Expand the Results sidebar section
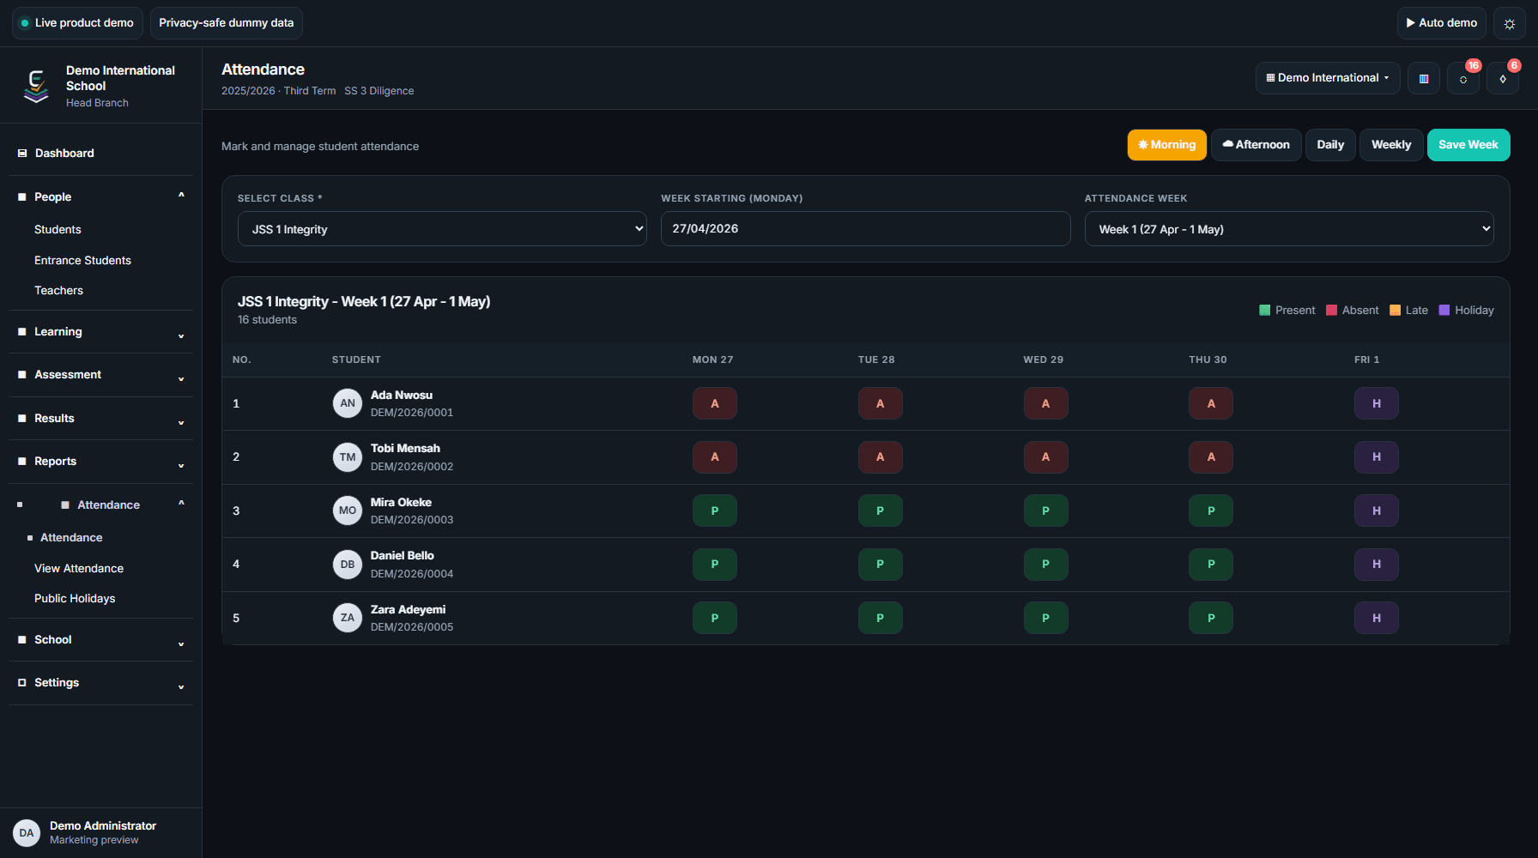The height and width of the screenshot is (858, 1538). click(x=101, y=419)
